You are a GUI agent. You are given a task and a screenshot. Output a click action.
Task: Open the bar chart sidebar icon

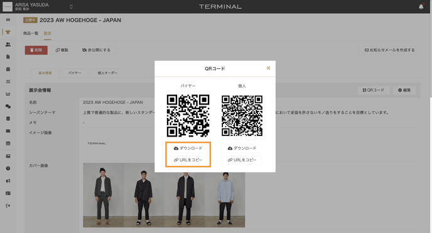[x=8, y=94]
